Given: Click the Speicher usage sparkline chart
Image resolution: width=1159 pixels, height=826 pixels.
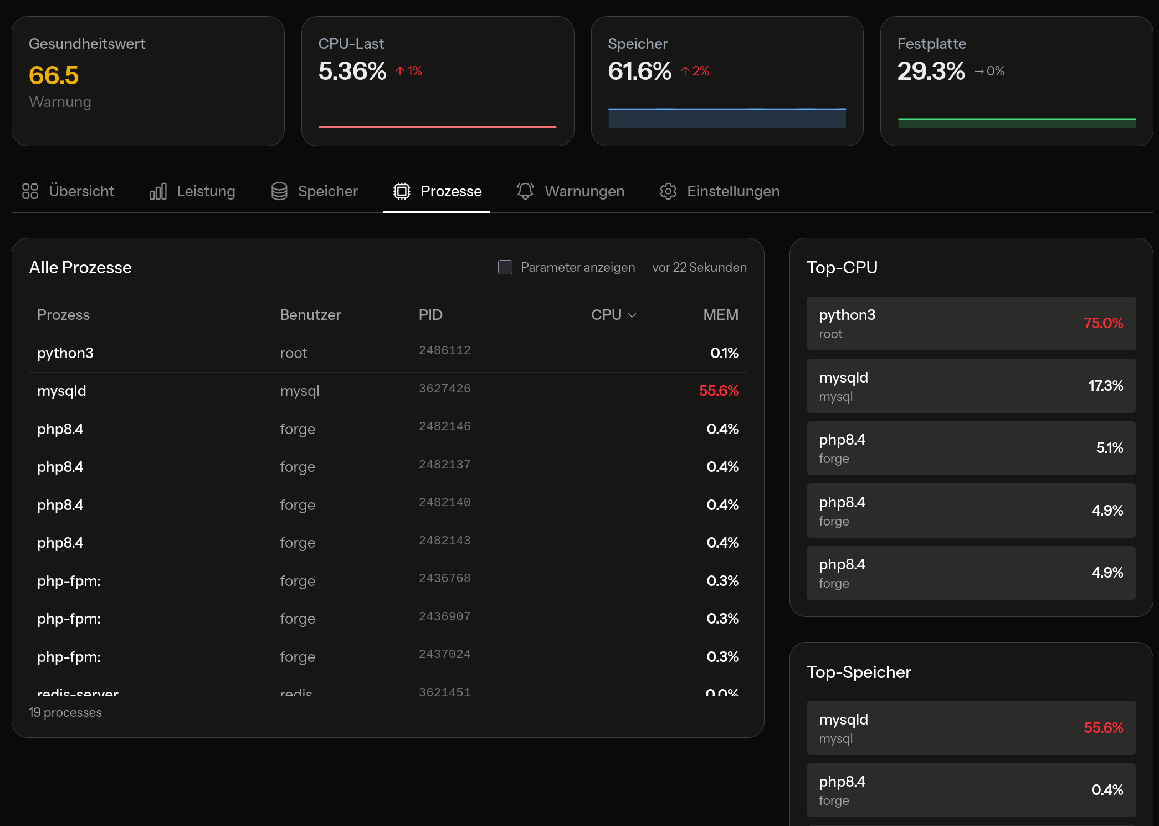Looking at the screenshot, I should (x=727, y=118).
